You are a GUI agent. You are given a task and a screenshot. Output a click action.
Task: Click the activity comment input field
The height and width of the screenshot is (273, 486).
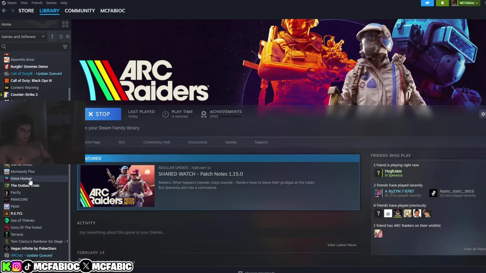[217, 232]
